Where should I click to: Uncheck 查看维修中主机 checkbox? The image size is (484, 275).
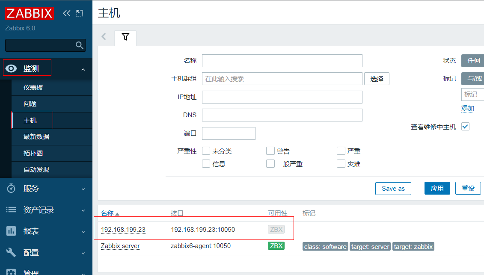click(x=465, y=127)
